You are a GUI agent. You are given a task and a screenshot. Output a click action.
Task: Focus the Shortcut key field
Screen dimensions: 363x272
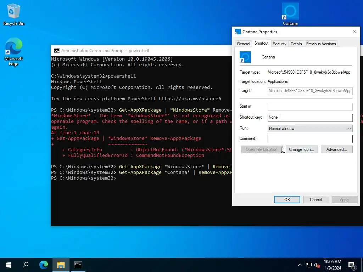[x=310, y=118]
